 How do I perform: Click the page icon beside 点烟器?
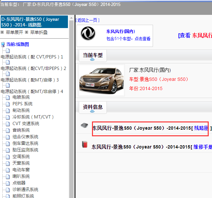coord(8,183)
